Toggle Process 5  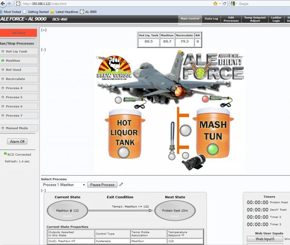click(x=19, y=97)
